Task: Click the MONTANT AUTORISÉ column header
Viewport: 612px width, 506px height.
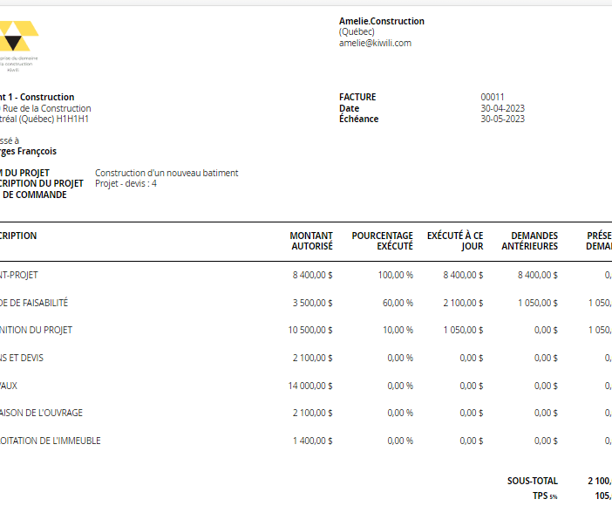Action: point(311,241)
